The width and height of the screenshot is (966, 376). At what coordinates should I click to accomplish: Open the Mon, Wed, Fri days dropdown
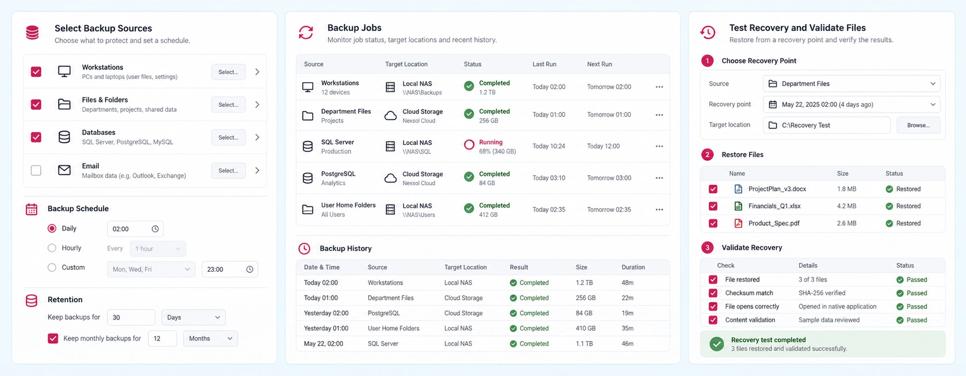[151, 269]
